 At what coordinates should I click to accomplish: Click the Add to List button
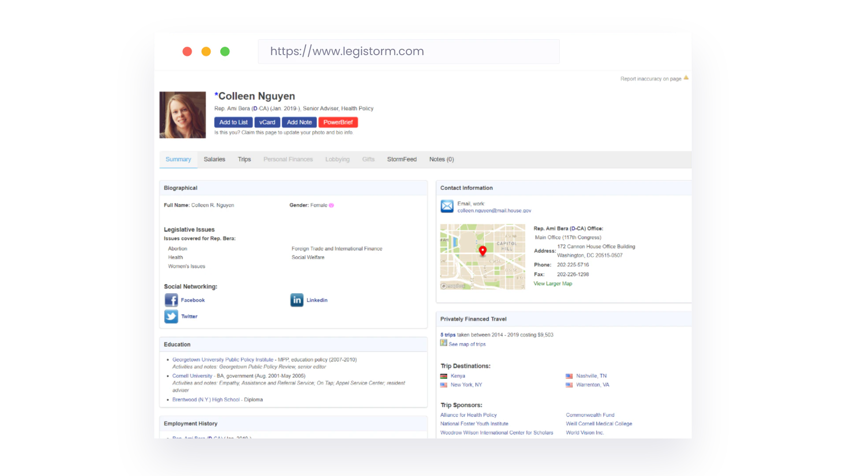233,122
